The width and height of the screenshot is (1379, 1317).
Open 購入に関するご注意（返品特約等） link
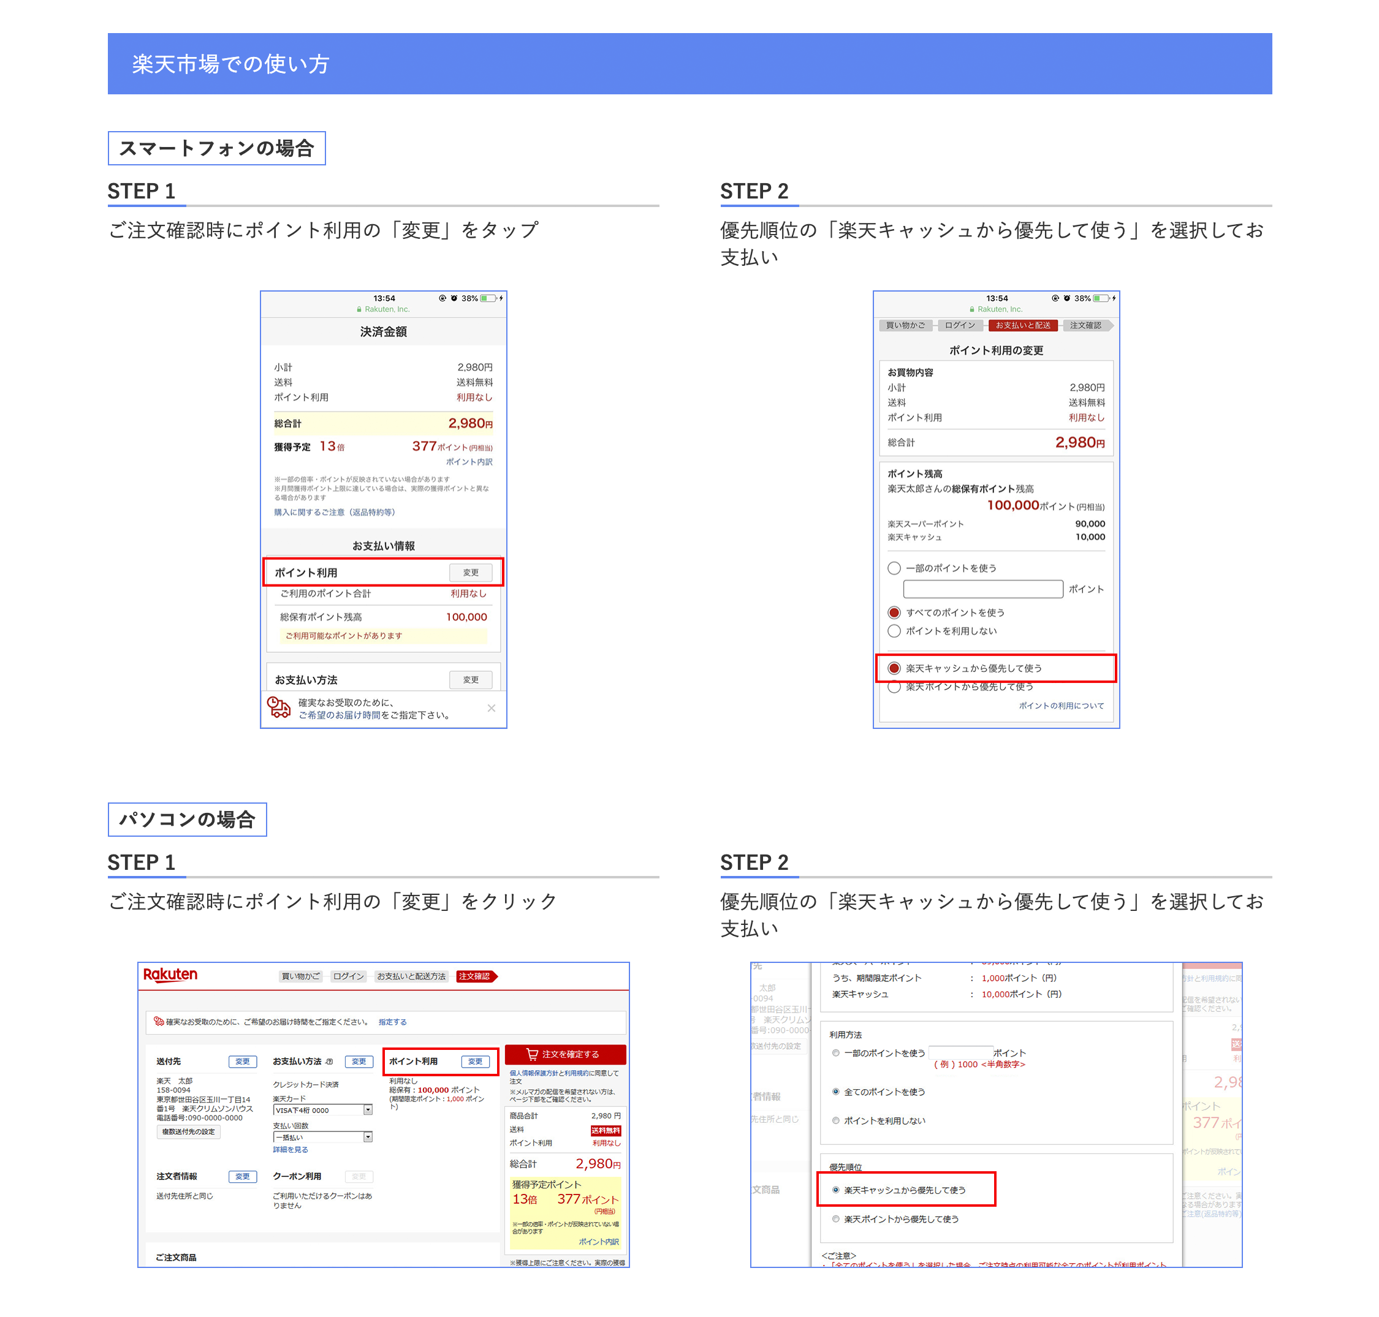click(335, 513)
